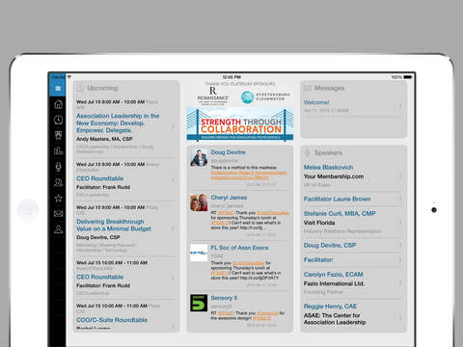Expand Melea Blaskovich speaker chevron
The width and height of the screenshot is (463, 347).
click(x=400, y=175)
